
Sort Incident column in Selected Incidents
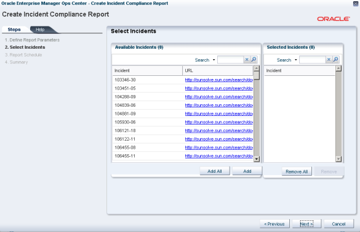click(300, 71)
